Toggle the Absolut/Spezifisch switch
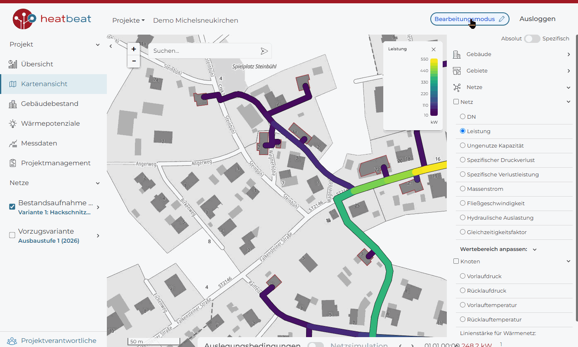Screen dimensions: 578x347 tap(532, 39)
